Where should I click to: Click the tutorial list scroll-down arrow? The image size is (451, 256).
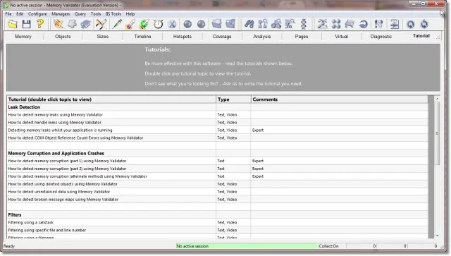pos(437,236)
